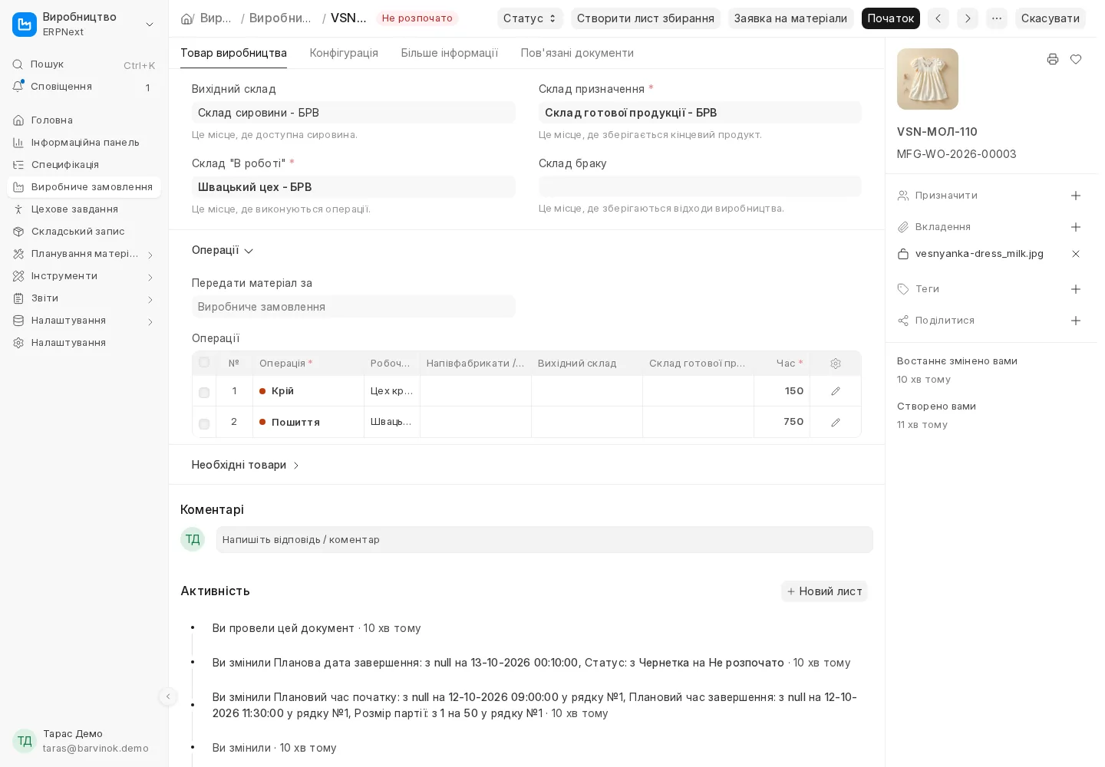Open the workspace switcher chevron
This screenshot has width=1105, height=767.
(150, 25)
